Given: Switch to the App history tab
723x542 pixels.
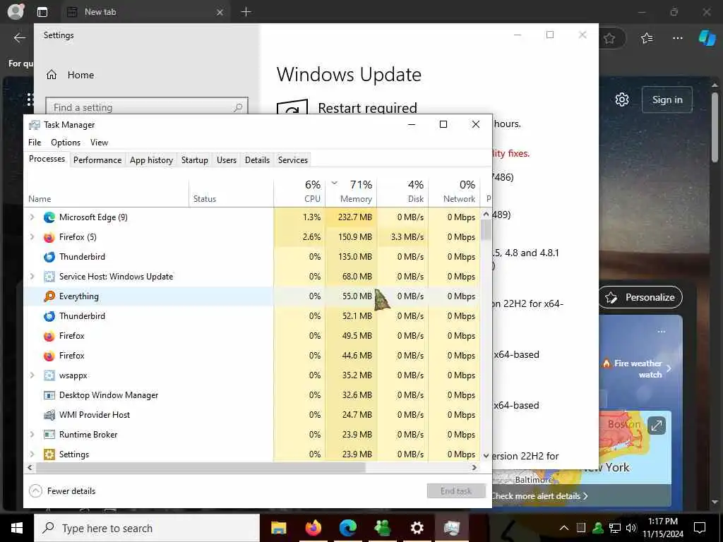Looking at the screenshot, I should coord(151,160).
